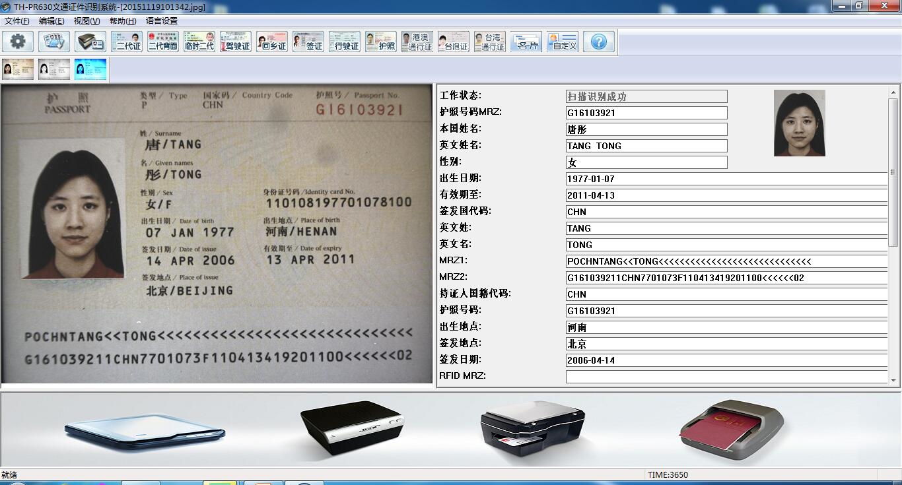902x485 pixels.
Task: Open the settings gear icon
Action: [18, 41]
